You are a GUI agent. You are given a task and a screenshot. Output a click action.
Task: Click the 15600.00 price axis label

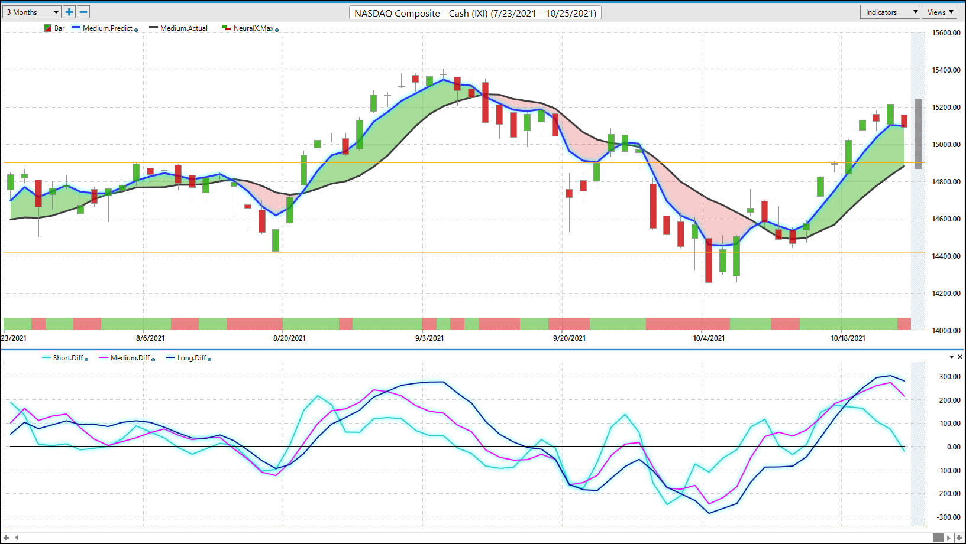pyautogui.click(x=946, y=33)
